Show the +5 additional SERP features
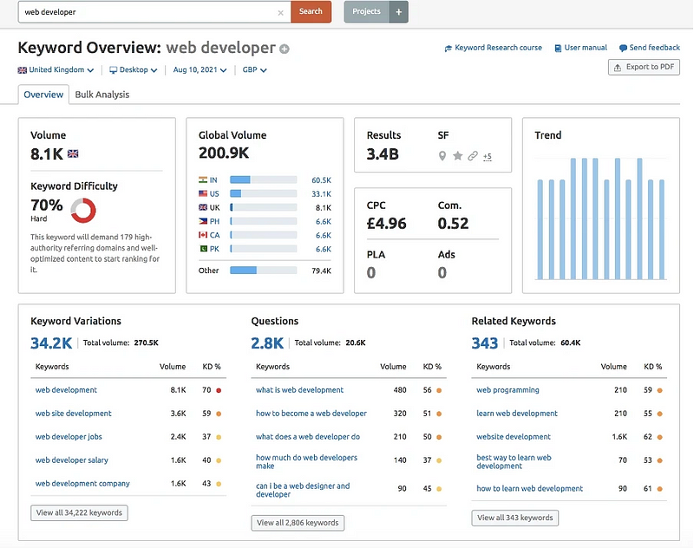Image resolution: width=694 pixels, height=548 pixels. 488,157
